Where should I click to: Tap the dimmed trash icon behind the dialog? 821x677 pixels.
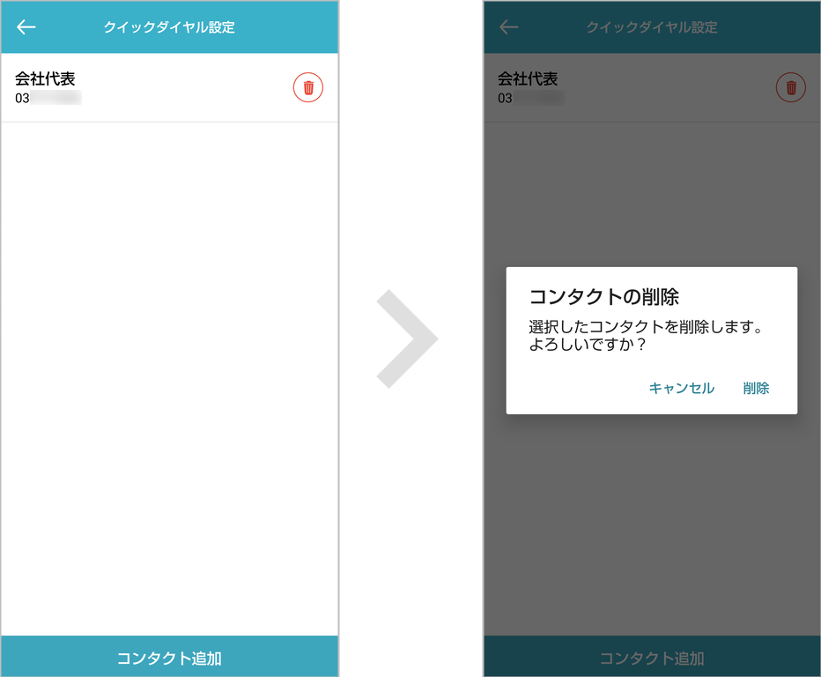[x=791, y=87]
